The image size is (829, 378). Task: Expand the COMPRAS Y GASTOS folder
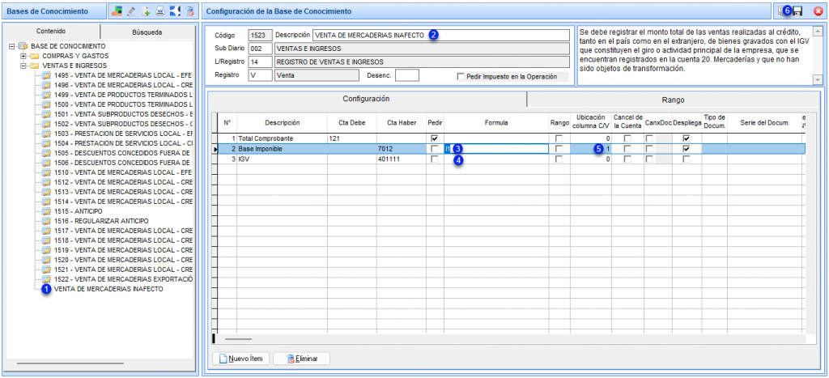(x=23, y=56)
